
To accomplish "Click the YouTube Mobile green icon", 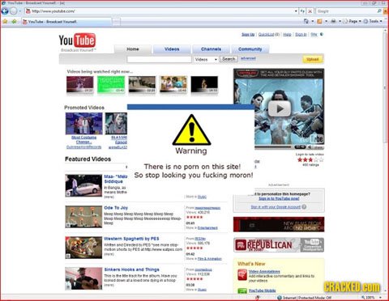I will click(242, 290).
